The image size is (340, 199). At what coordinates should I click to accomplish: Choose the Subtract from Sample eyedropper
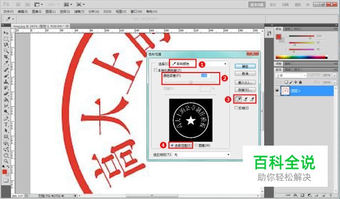tap(252, 99)
